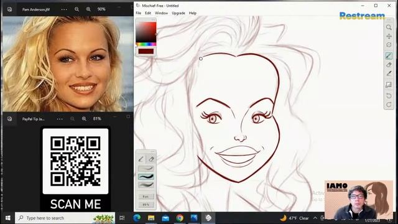
Task: Choose eraser in the brush panel
Action: (151, 159)
